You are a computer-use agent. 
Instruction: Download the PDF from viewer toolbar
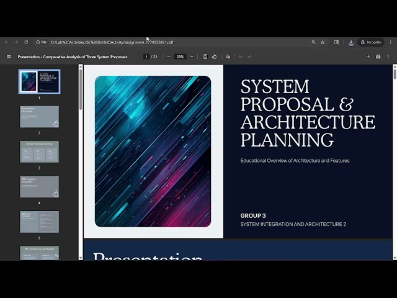click(368, 56)
